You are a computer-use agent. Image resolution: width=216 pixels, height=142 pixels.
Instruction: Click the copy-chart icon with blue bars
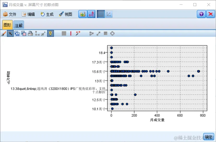[17, 34]
